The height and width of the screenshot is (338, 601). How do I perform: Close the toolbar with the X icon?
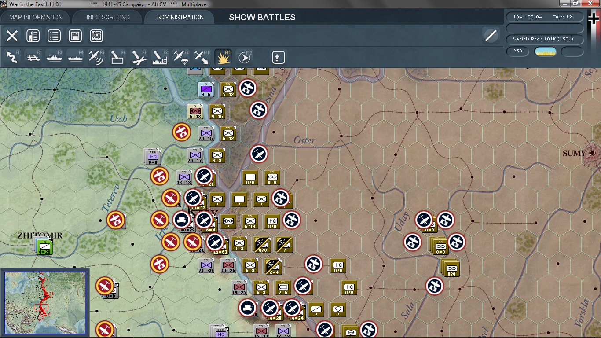pos(12,36)
